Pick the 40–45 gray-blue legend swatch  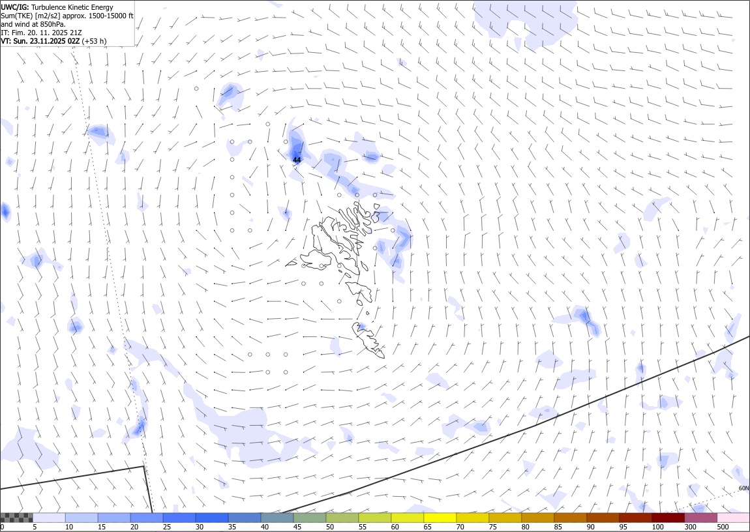click(x=277, y=518)
